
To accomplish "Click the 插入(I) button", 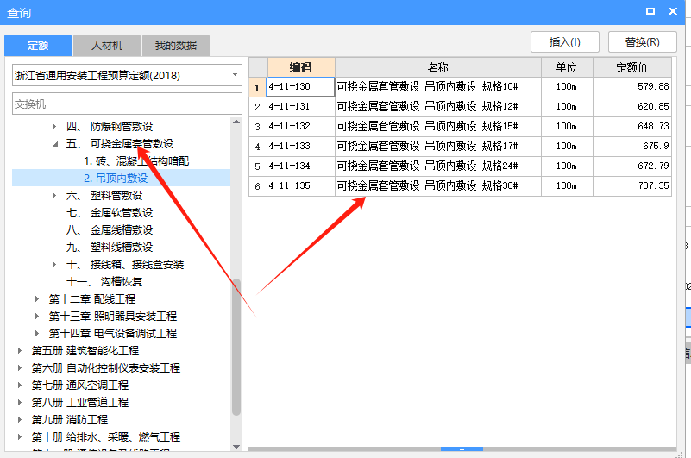I will (564, 42).
